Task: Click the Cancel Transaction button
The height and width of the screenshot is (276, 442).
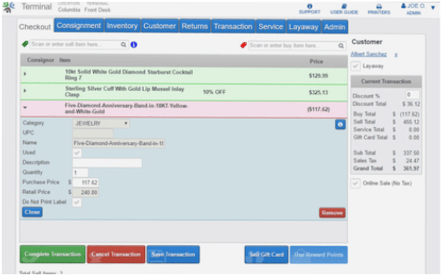Action: point(116,254)
